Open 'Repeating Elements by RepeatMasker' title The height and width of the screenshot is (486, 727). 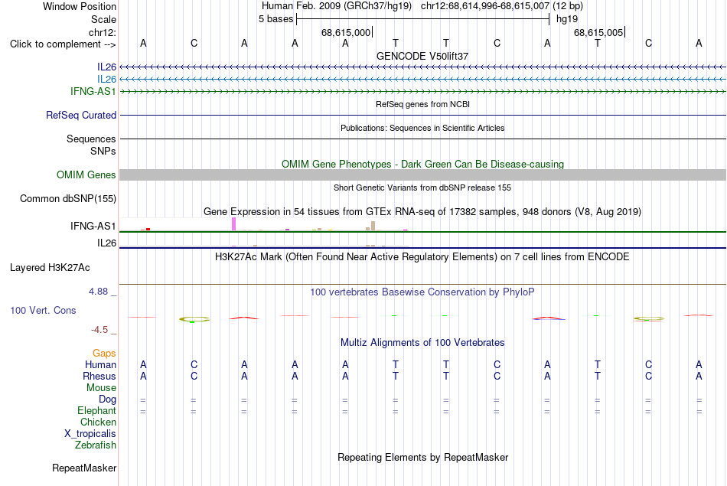[x=423, y=458]
